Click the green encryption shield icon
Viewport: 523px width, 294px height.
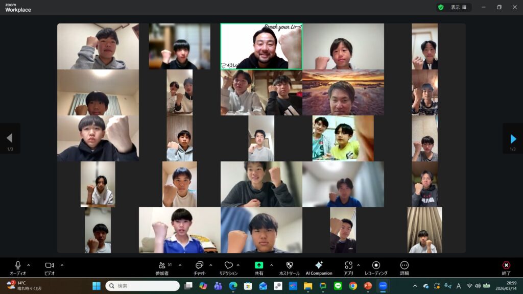[x=440, y=7]
